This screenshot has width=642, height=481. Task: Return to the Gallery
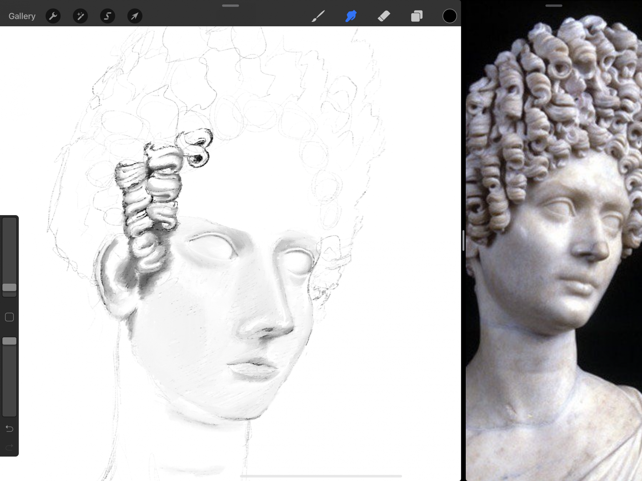[x=22, y=16]
